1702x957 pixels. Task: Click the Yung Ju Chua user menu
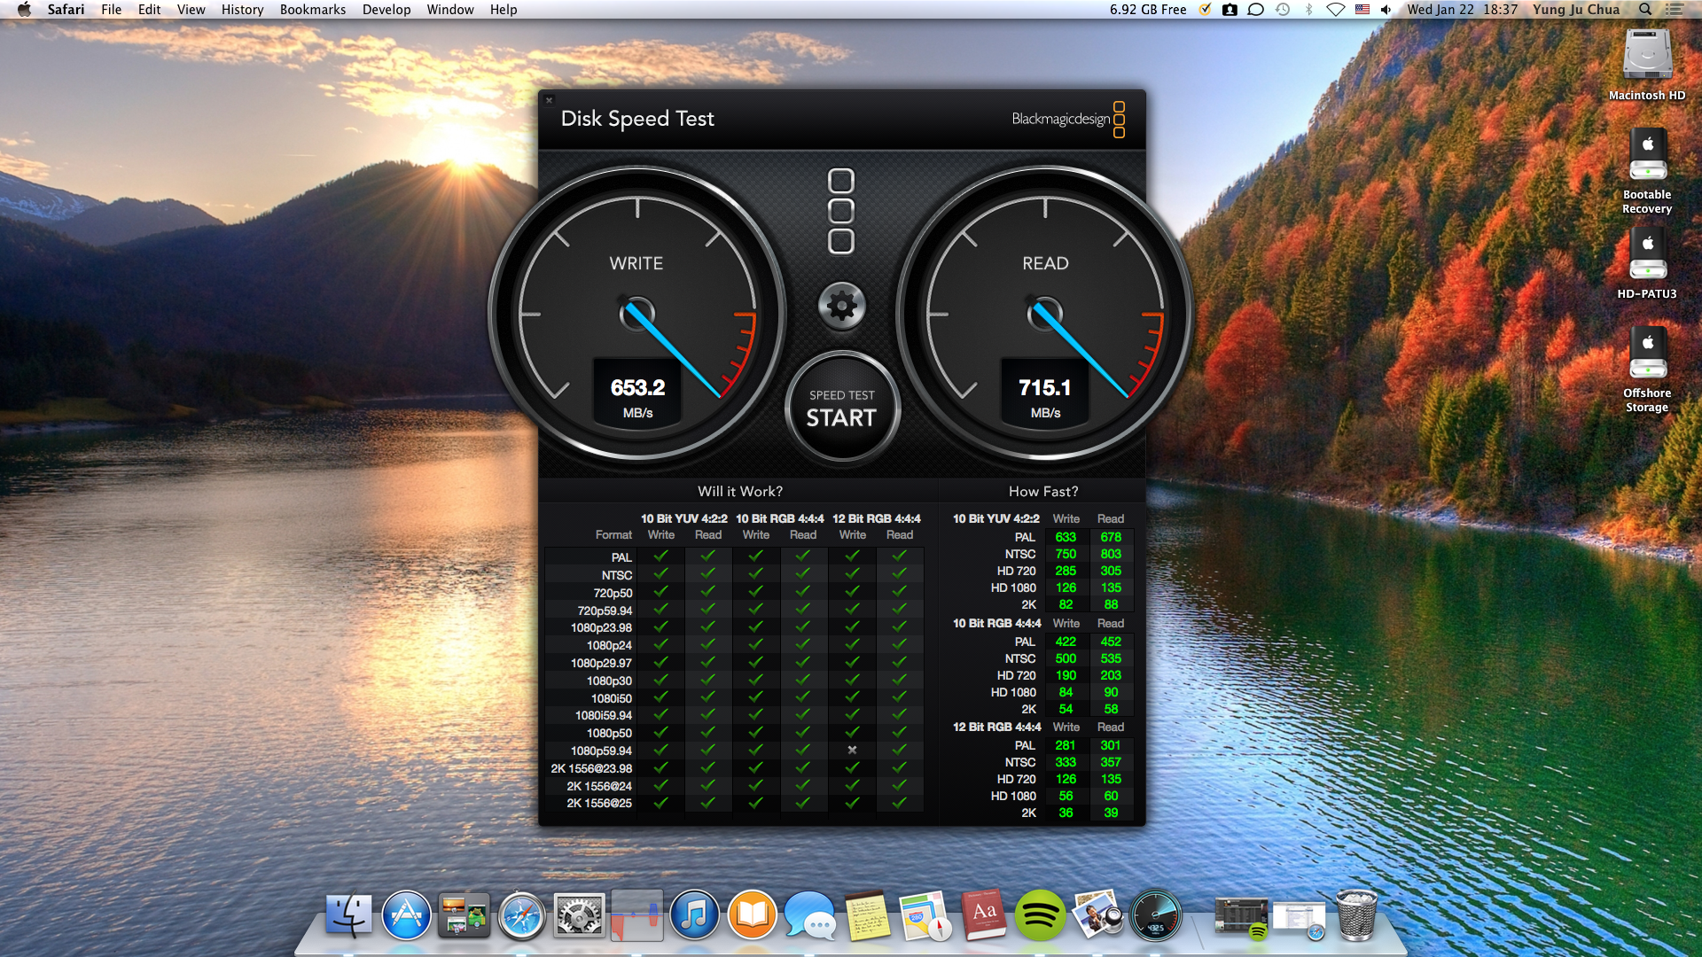pyautogui.click(x=1576, y=10)
